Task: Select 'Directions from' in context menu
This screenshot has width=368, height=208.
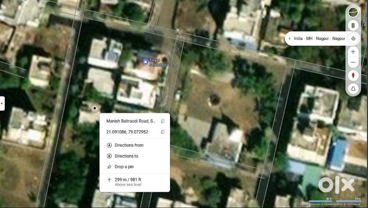Action: tap(129, 145)
